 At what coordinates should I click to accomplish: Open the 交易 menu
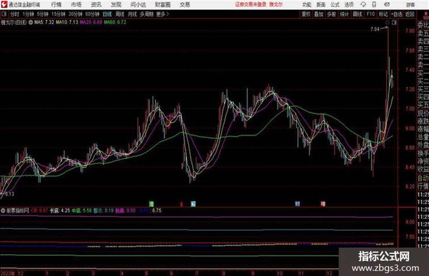[185, 5]
